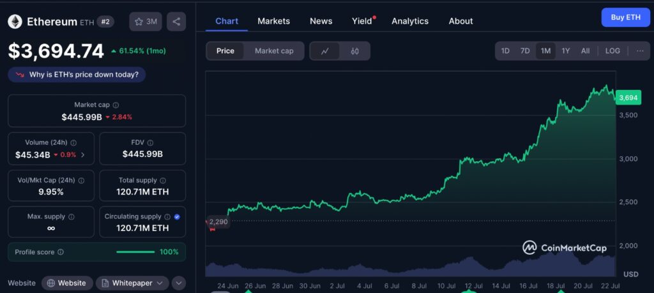Viewport: 654px width, 293px height.
Task: Set chart range to 1M
Action: (545, 51)
